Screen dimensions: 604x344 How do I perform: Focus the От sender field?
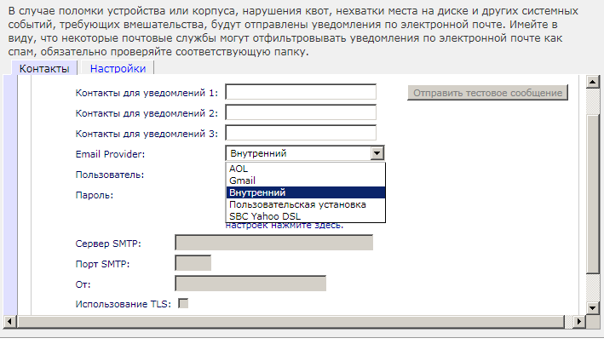(x=250, y=284)
